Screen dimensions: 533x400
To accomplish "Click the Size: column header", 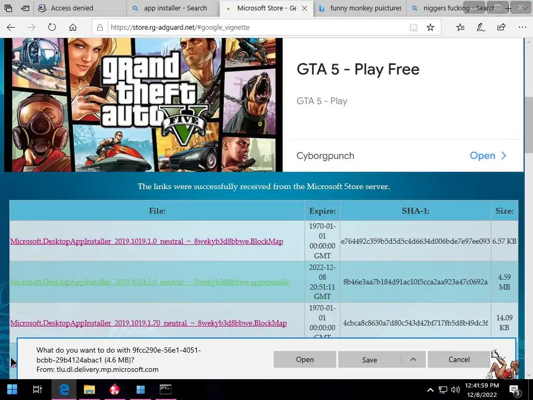I will pos(504,211).
